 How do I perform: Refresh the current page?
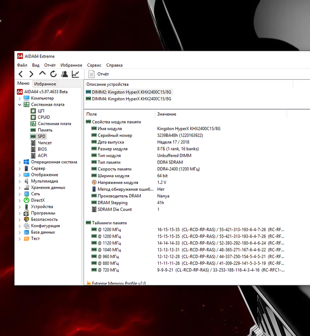tap(53, 74)
